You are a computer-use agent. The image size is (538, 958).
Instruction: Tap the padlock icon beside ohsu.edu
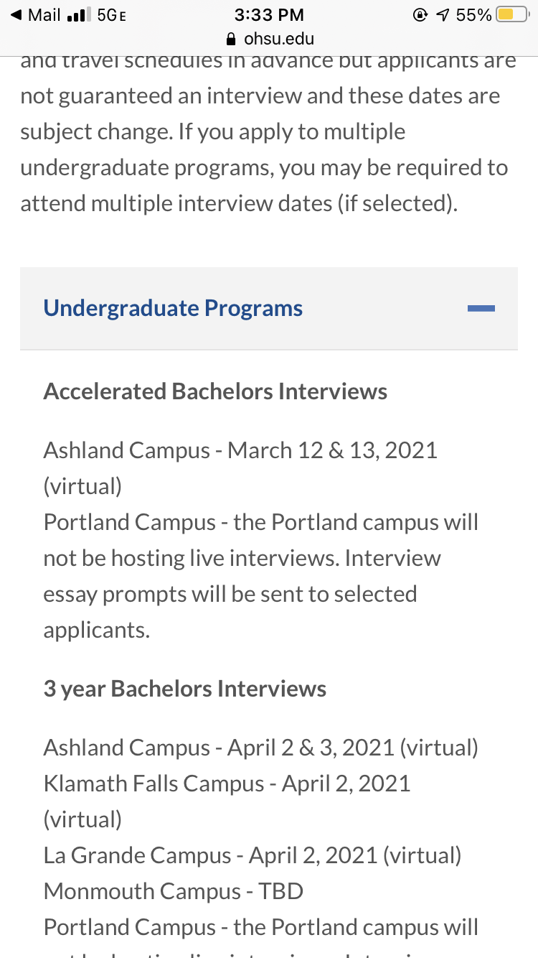click(230, 39)
